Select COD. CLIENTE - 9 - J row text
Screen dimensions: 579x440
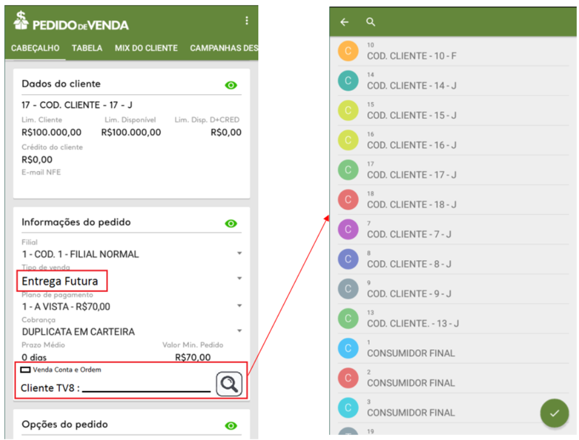pyautogui.click(x=409, y=294)
